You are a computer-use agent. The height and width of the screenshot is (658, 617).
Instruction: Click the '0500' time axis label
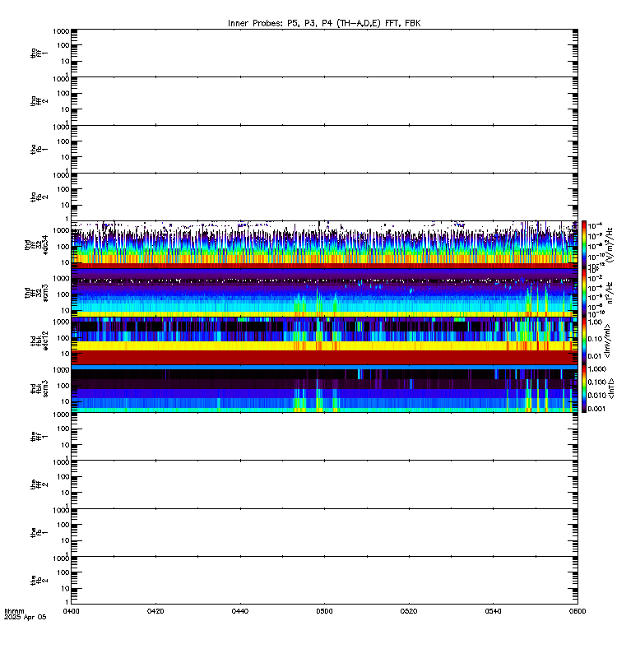(324, 611)
